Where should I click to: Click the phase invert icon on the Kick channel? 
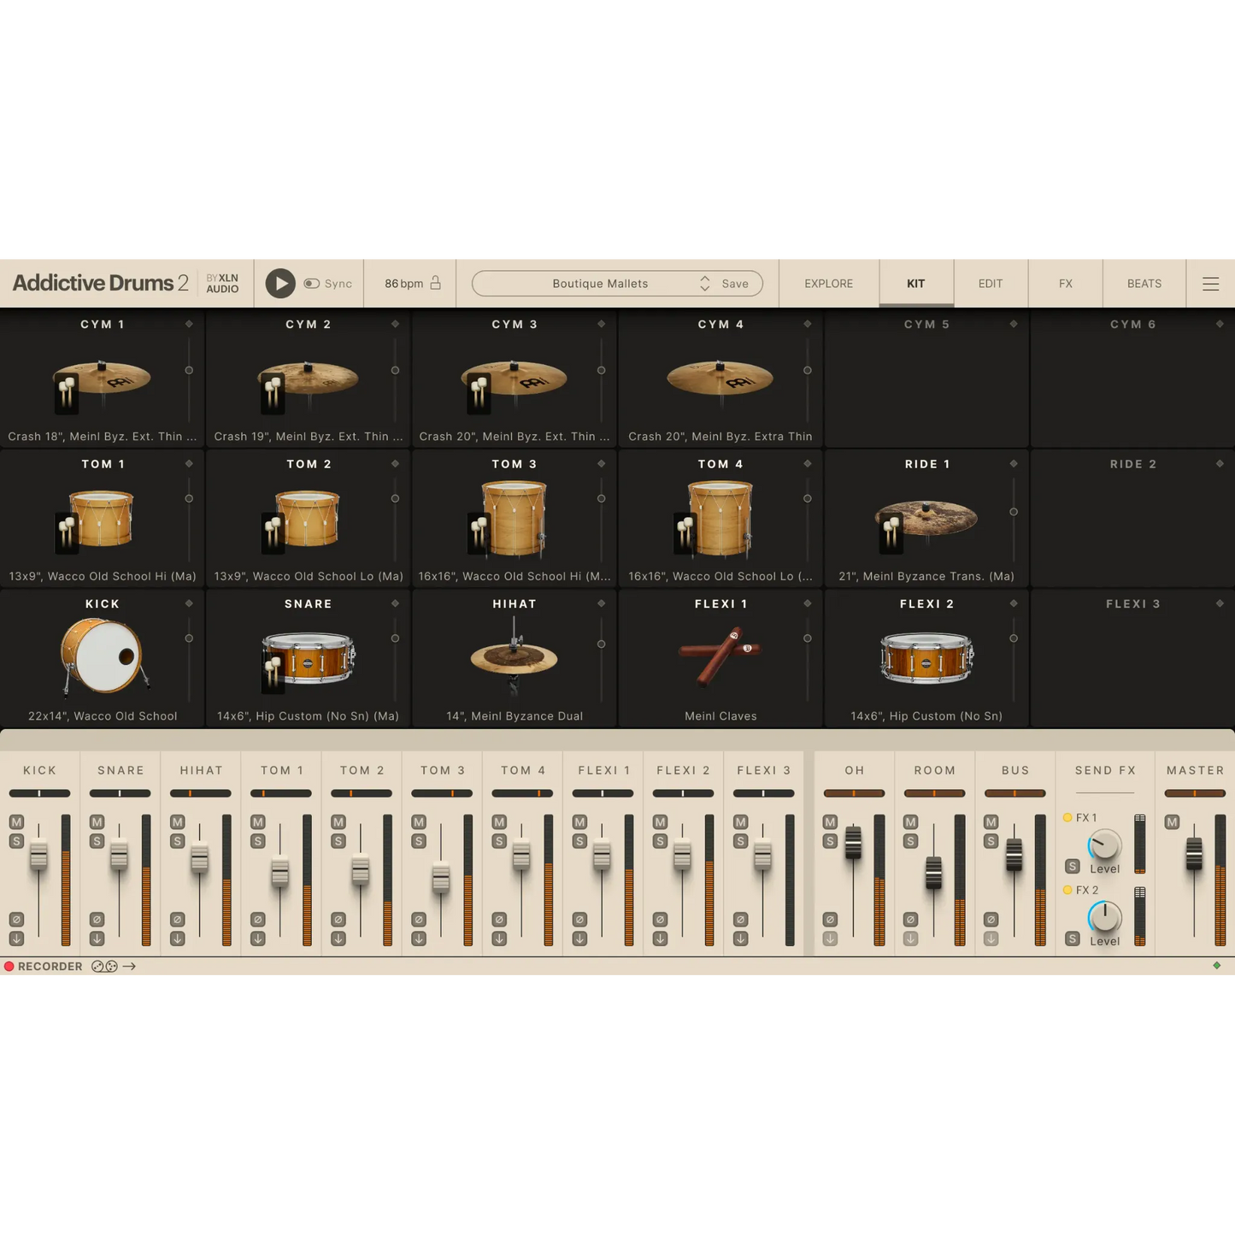(x=15, y=919)
